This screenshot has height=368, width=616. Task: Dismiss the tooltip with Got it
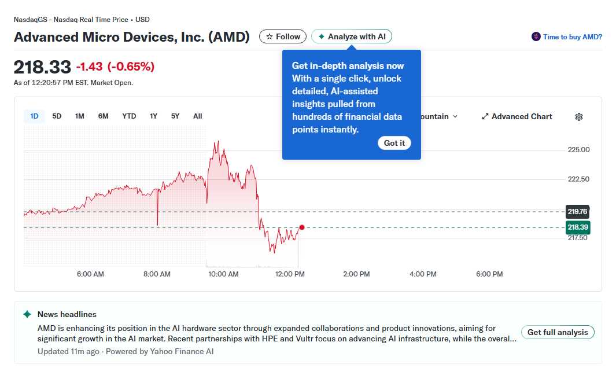tap(394, 143)
